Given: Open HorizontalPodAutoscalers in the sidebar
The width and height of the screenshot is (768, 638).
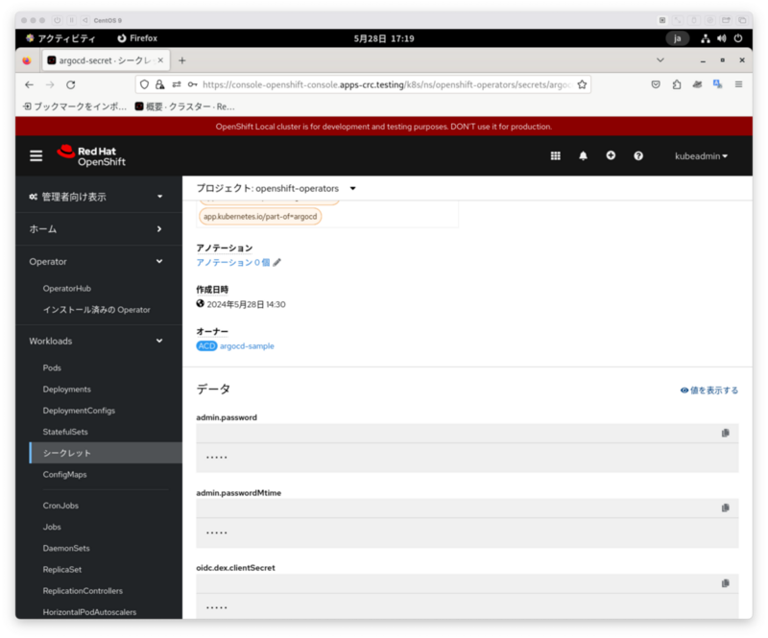Looking at the screenshot, I should pos(89,612).
